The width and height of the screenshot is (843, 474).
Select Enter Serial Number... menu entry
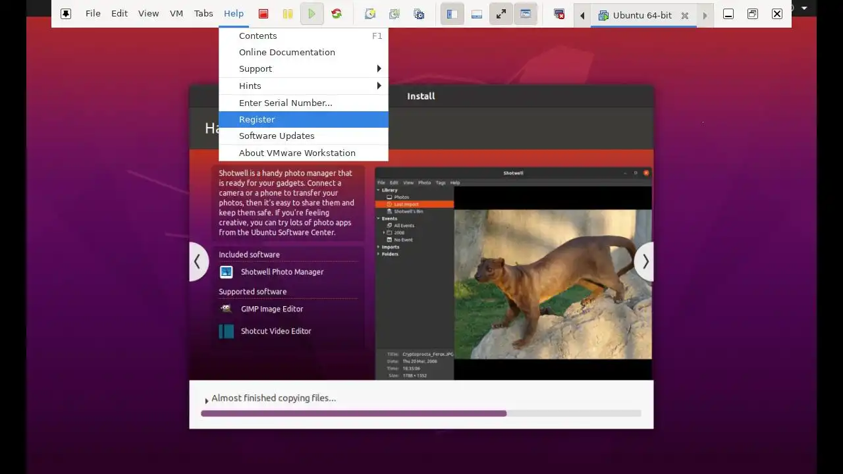(x=304, y=103)
